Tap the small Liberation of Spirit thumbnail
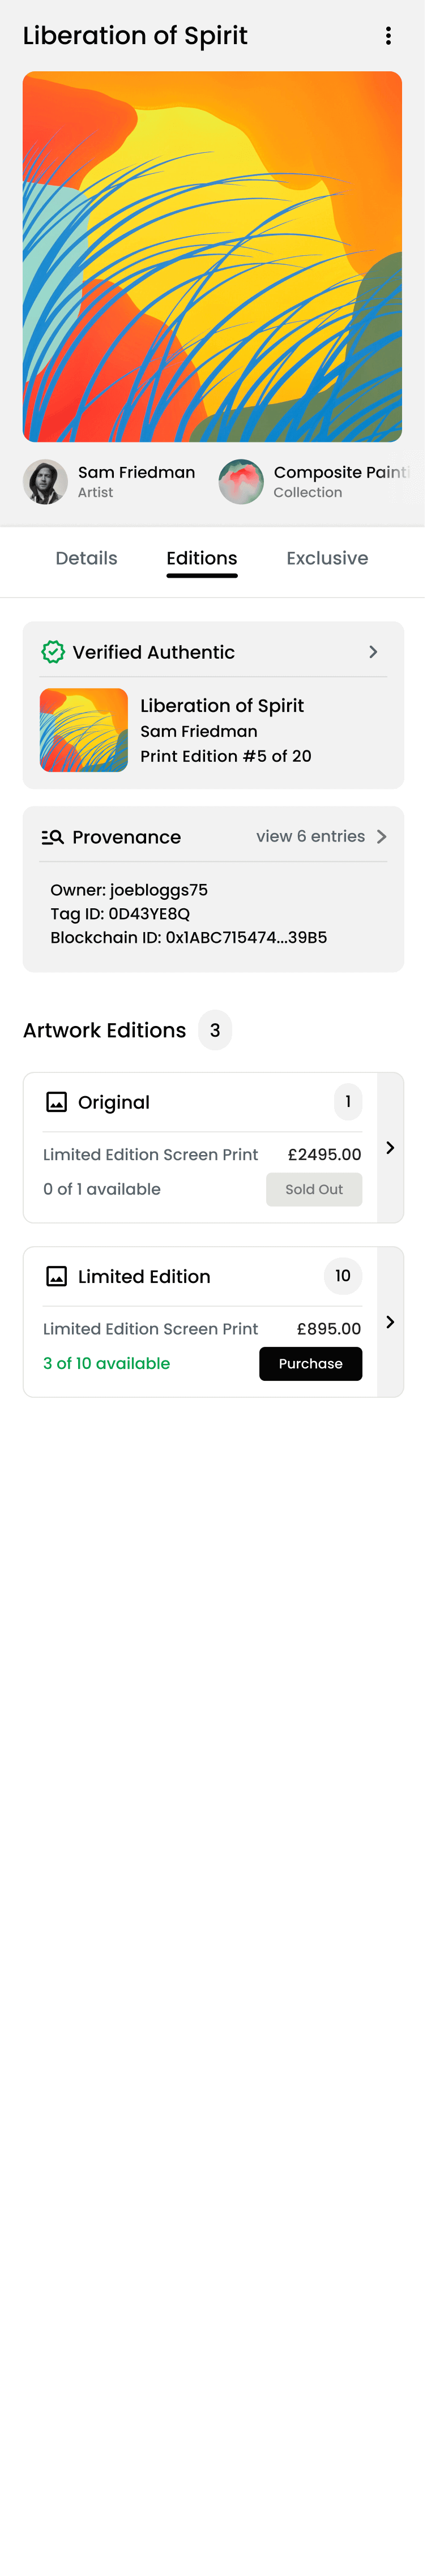This screenshot has width=427, height=2576. pos(84,730)
